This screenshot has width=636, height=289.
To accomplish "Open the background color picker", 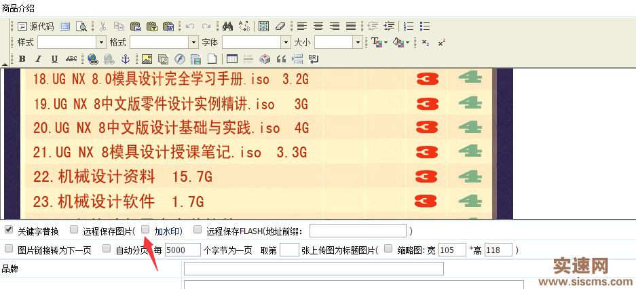I will 402,42.
